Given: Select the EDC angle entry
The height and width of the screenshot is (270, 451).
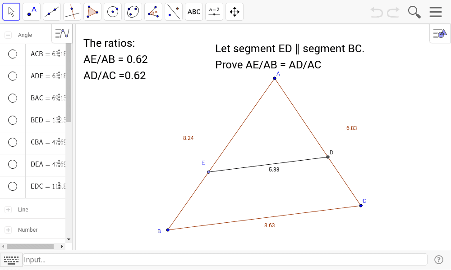Looking at the screenshot, I should [46, 186].
